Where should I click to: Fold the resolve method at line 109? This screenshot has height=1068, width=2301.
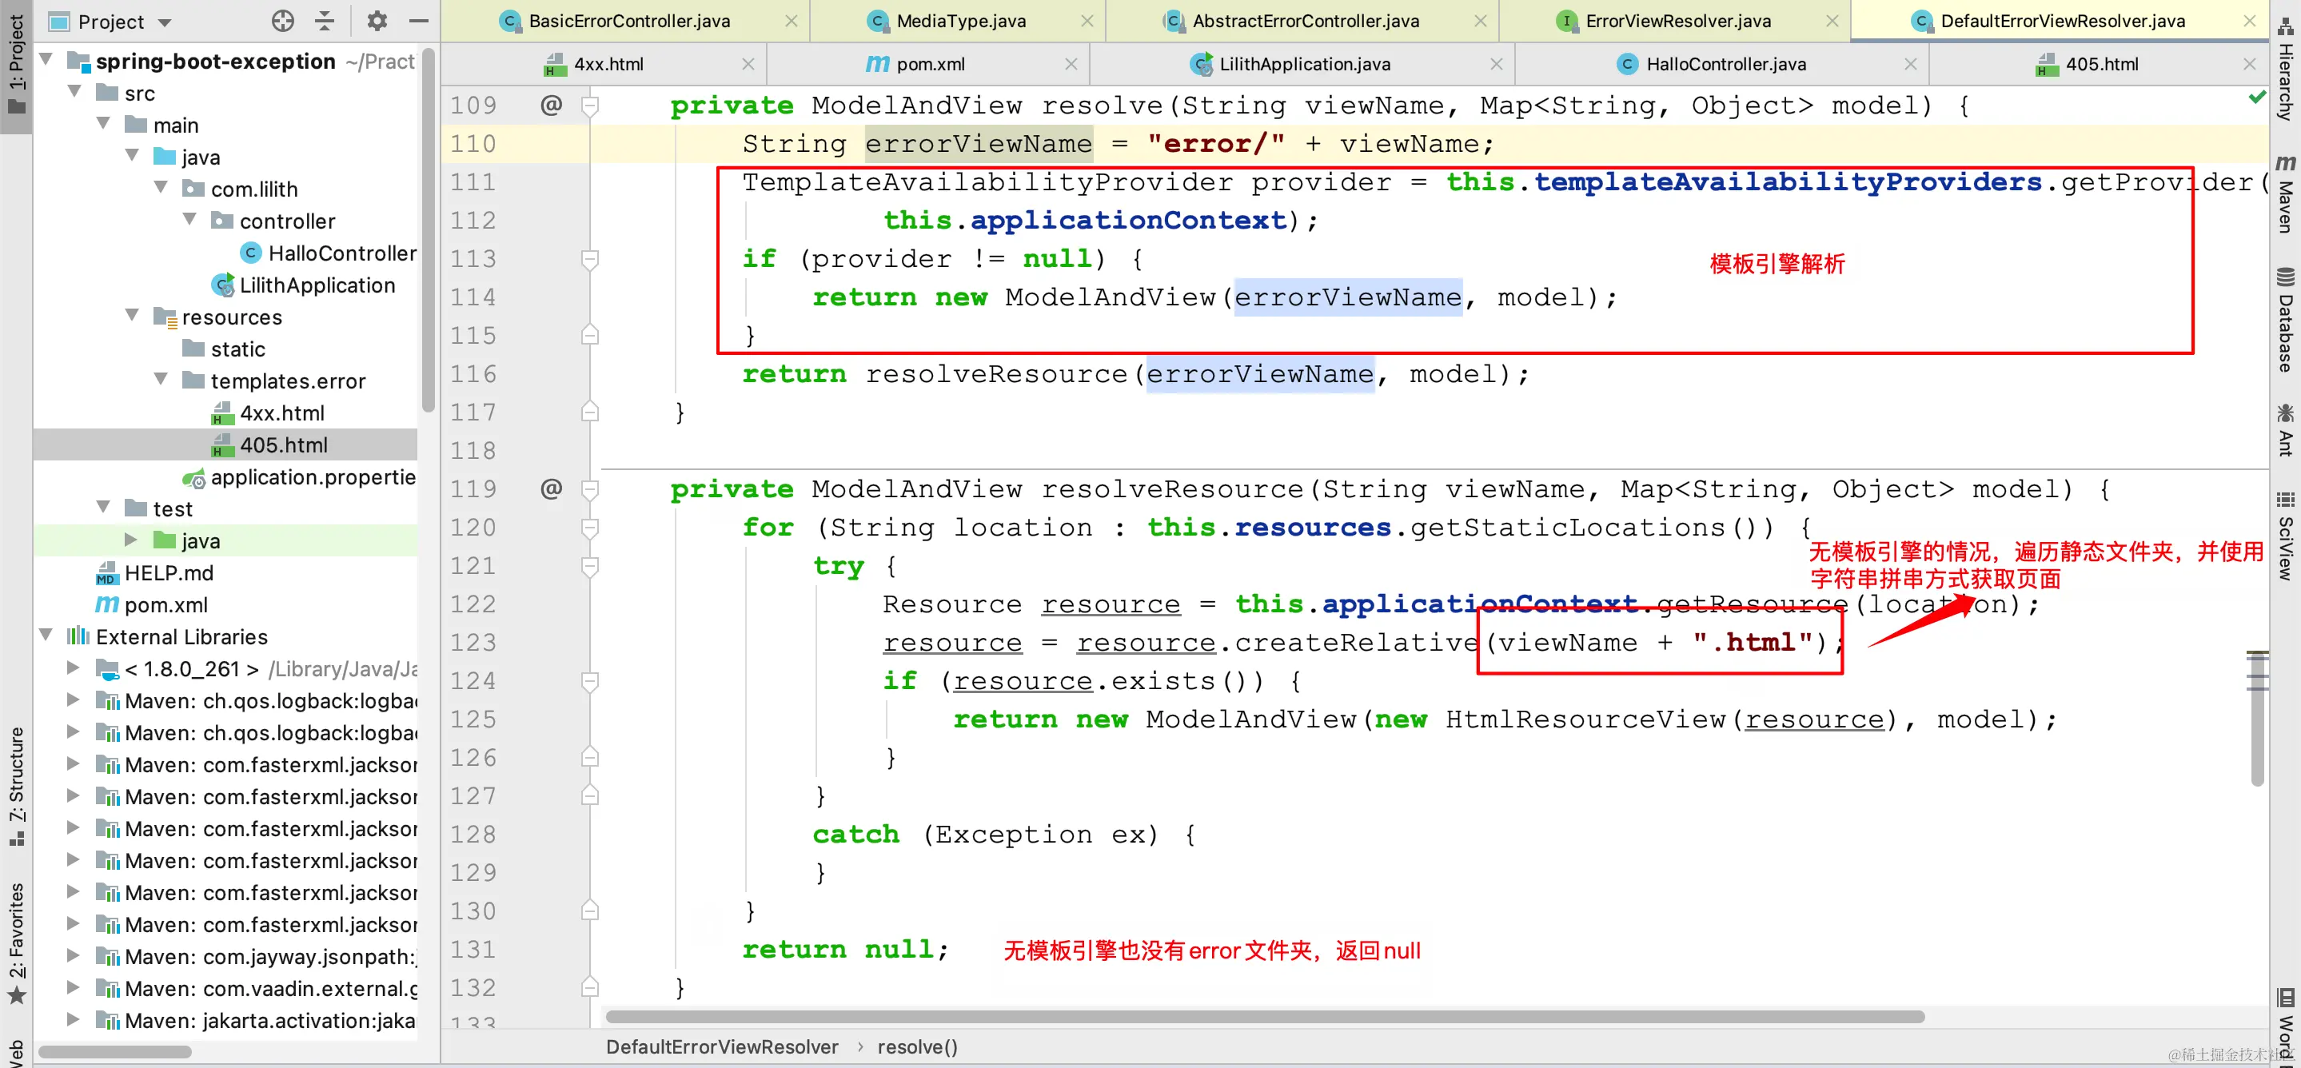[x=589, y=106]
